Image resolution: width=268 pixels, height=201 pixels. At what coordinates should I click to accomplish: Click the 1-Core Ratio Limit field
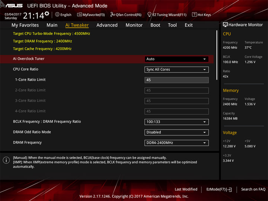tap(176, 80)
